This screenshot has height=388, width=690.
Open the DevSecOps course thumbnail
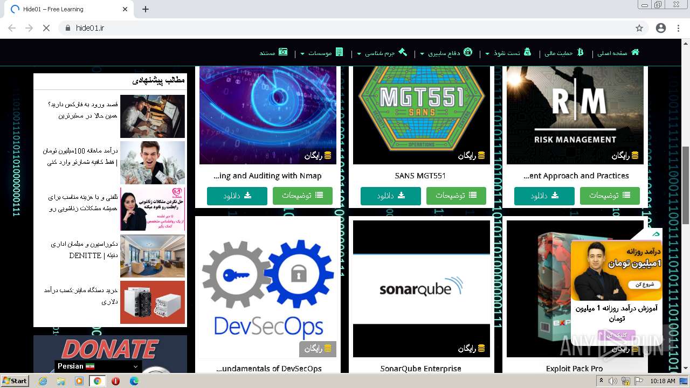pyautogui.click(x=268, y=288)
